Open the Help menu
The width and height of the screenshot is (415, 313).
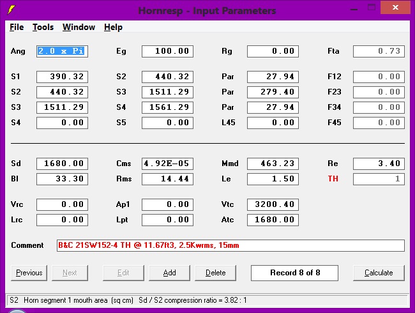point(113,27)
